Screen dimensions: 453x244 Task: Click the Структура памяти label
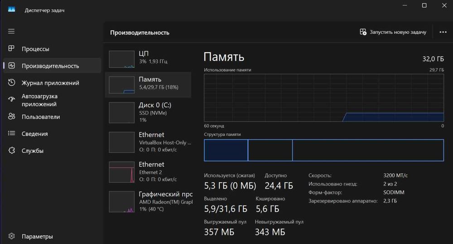pos(222,134)
